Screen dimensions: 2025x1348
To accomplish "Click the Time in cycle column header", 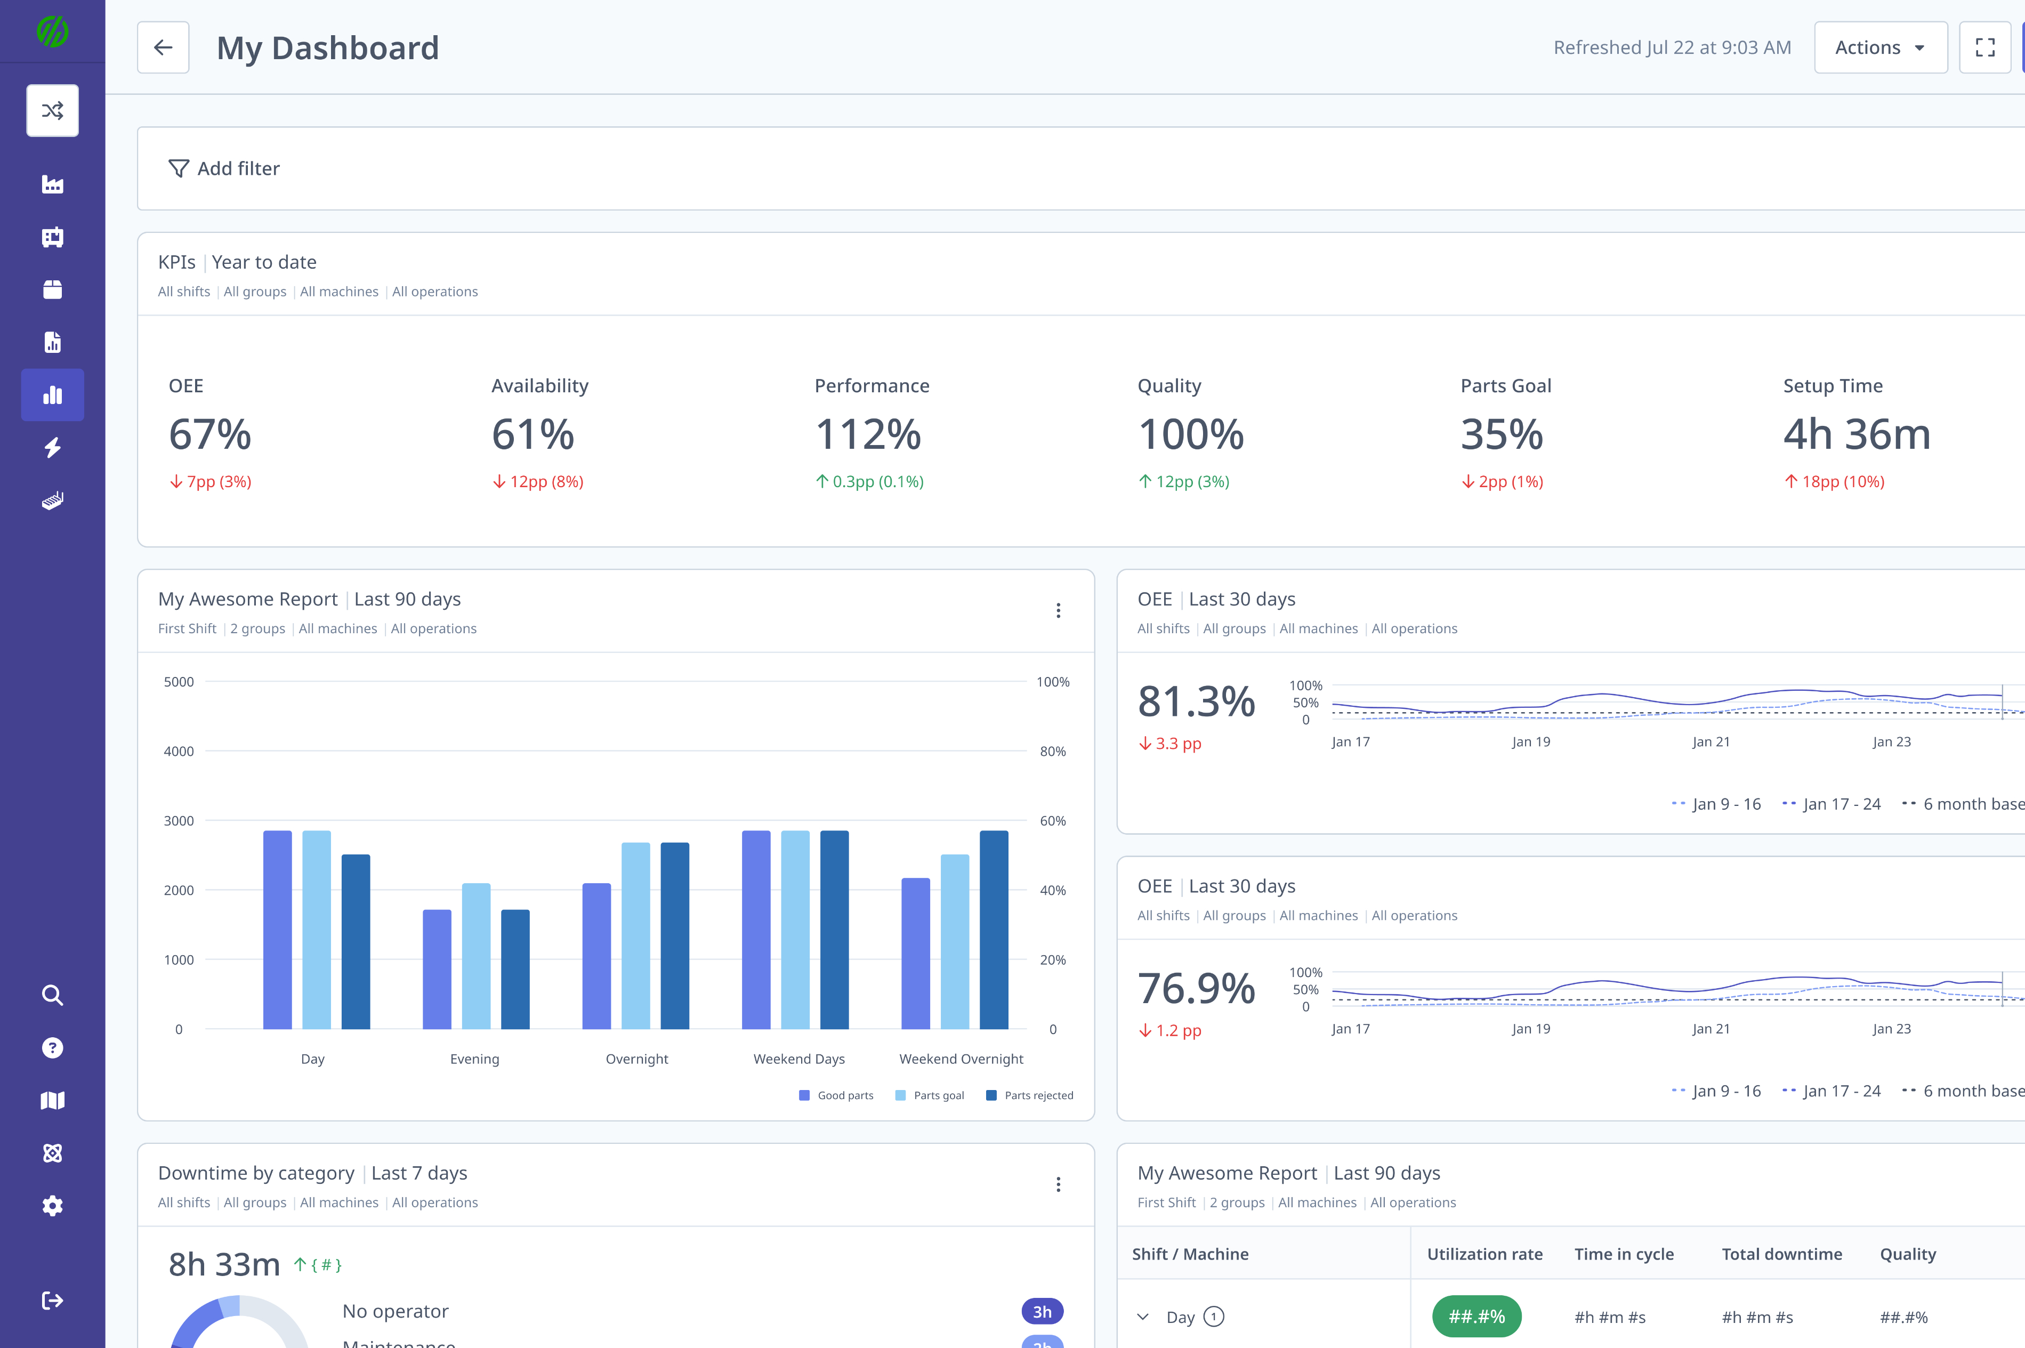I will pos(1624,1254).
